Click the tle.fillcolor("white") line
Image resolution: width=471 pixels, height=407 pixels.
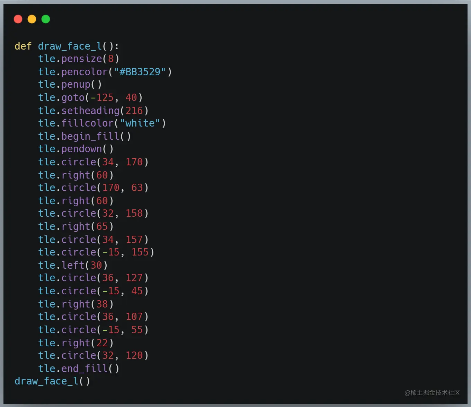(x=102, y=123)
